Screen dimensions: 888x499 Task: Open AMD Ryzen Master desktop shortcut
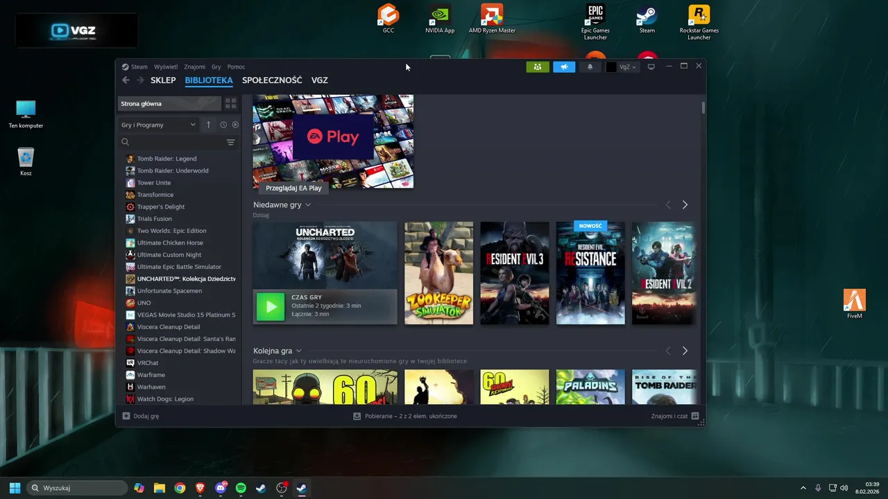pyautogui.click(x=492, y=19)
